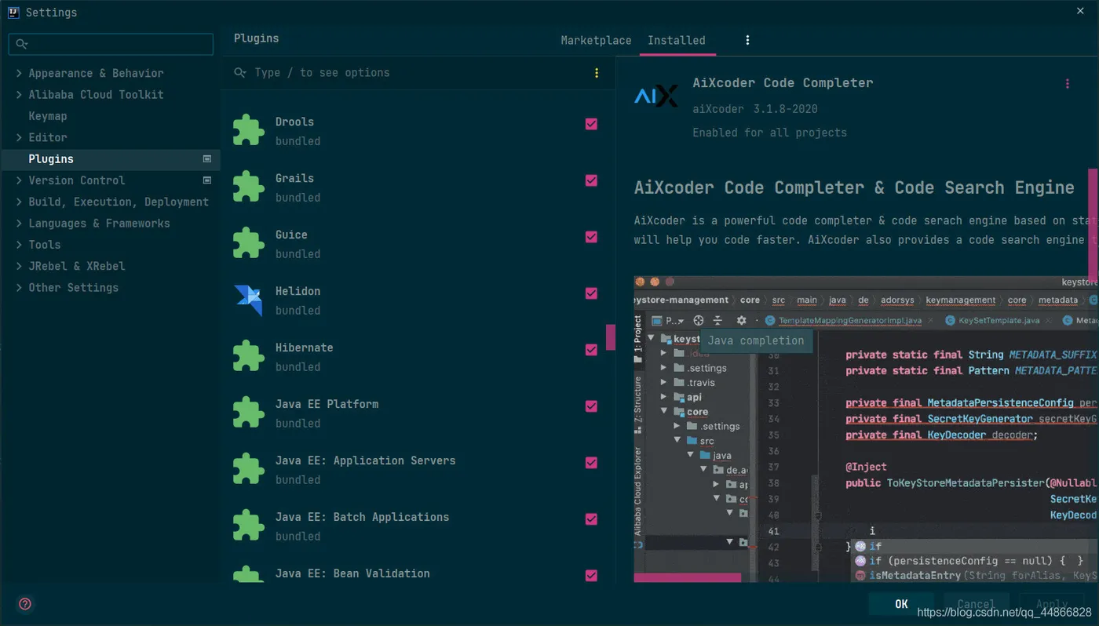The width and height of the screenshot is (1099, 626).
Task: Expand the Appearance & Behavior section arrow
Action: point(19,73)
